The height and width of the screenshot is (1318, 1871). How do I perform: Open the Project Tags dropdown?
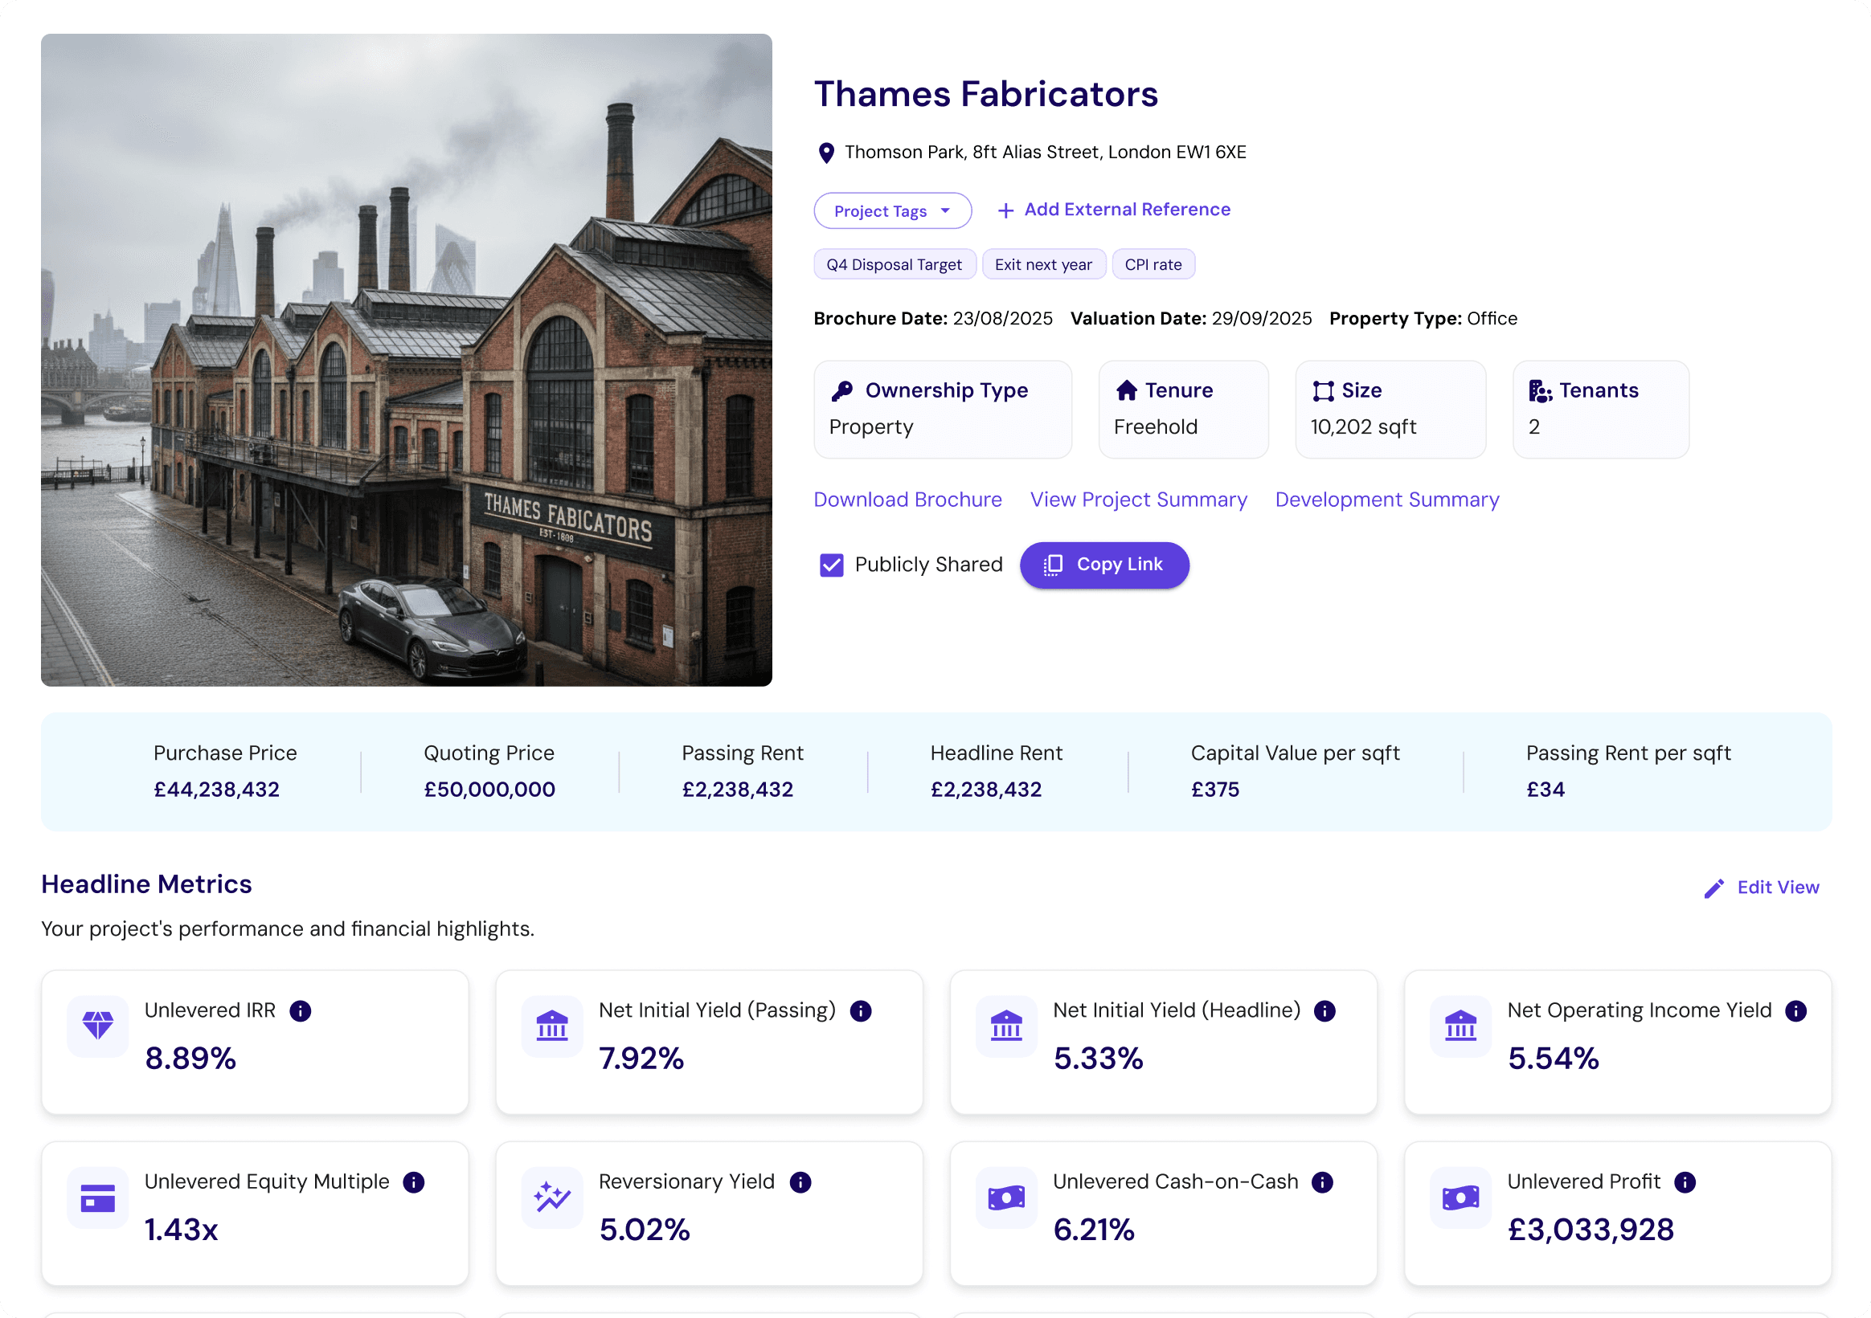pyautogui.click(x=892, y=211)
